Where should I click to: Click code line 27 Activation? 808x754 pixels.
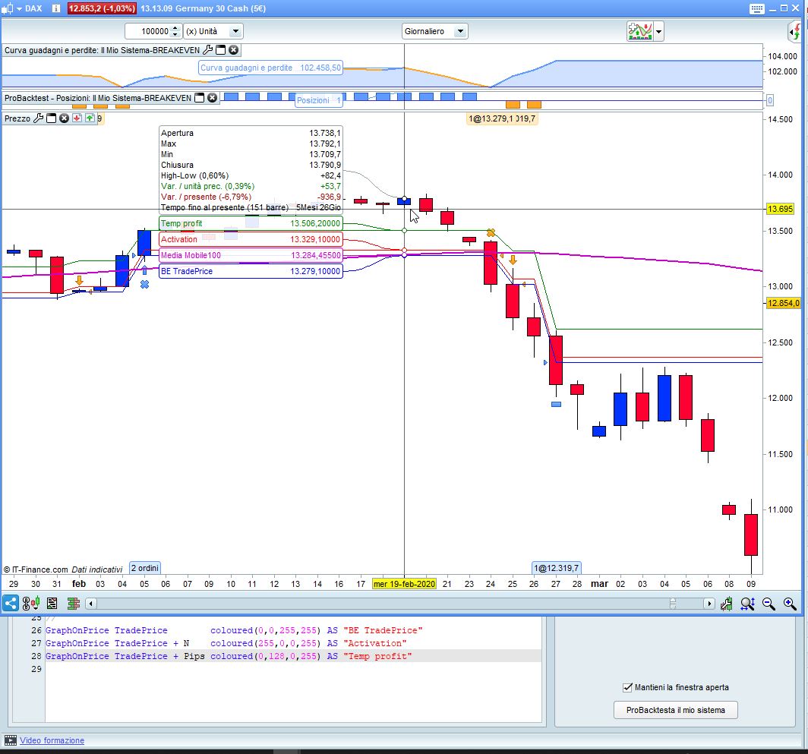click(226, 643)
